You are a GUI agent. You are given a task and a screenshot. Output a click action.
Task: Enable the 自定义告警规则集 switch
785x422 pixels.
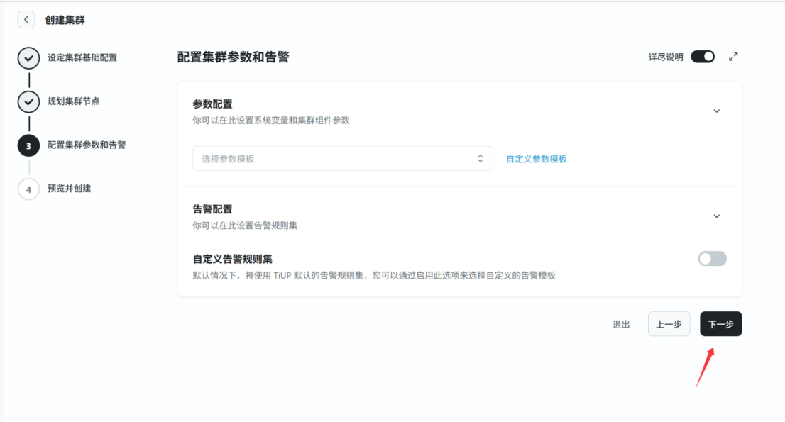[x=712, y=259]
